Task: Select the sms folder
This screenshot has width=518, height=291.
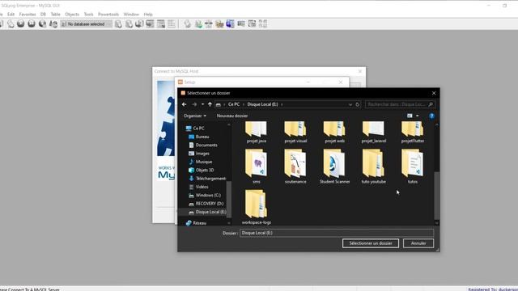Action: [257, 167]
